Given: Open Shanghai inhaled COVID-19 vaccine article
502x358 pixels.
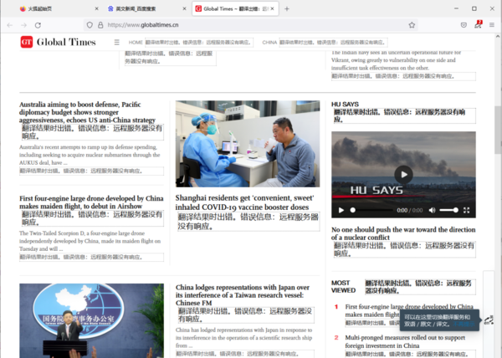Looking at the screenshot, I should pos(244,202).
